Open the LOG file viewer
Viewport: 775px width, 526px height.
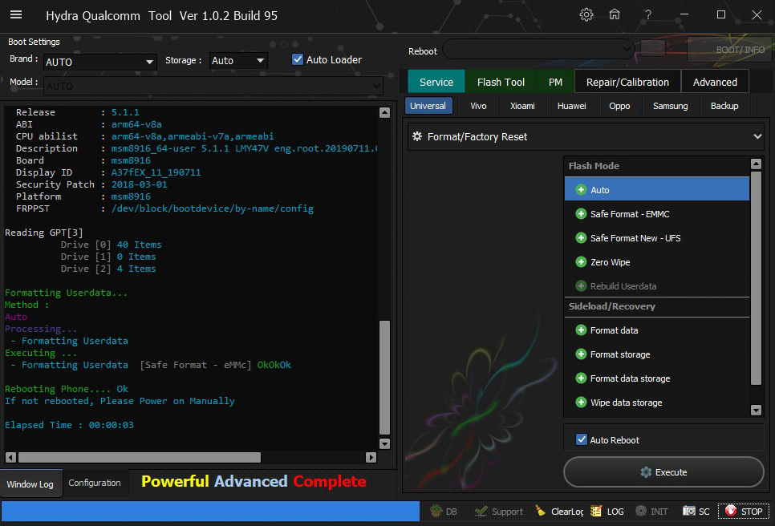[x=607, y=512]
